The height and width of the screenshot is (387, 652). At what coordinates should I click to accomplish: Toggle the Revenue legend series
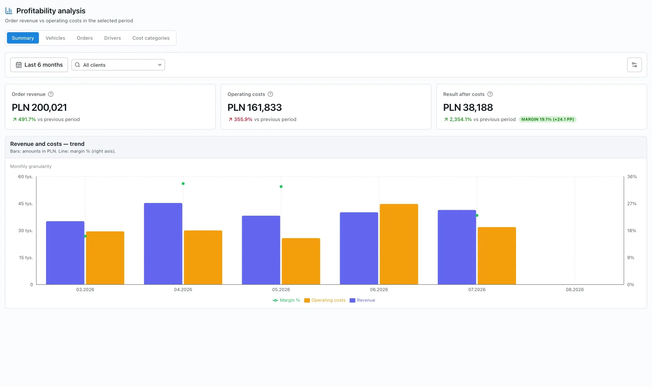coord(362,300)
